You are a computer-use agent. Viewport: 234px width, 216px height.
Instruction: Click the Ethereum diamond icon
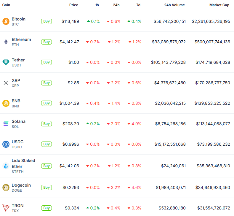(6, 42)
